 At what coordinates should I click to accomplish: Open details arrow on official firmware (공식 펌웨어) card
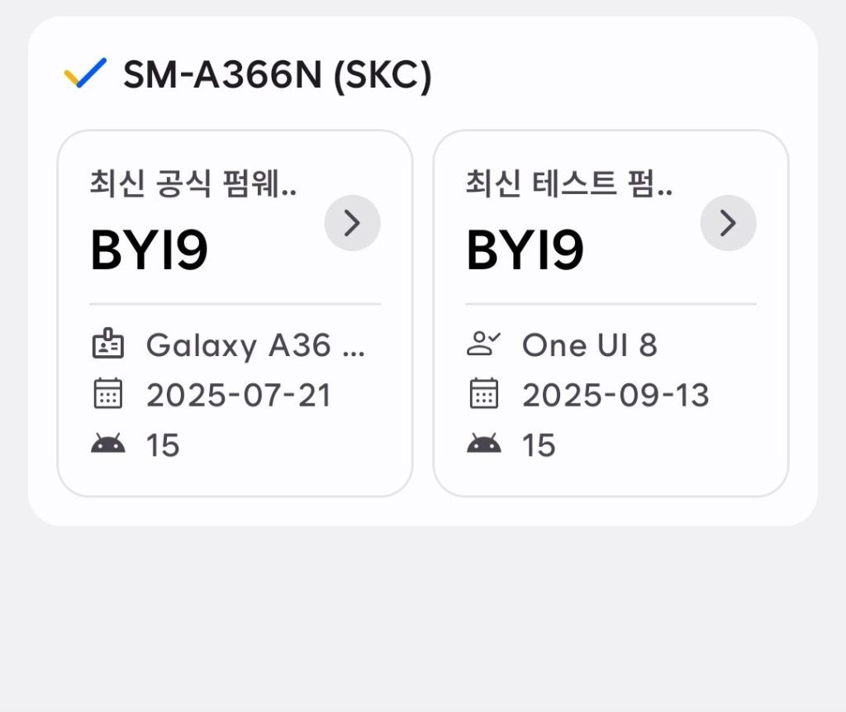point(352,223)
